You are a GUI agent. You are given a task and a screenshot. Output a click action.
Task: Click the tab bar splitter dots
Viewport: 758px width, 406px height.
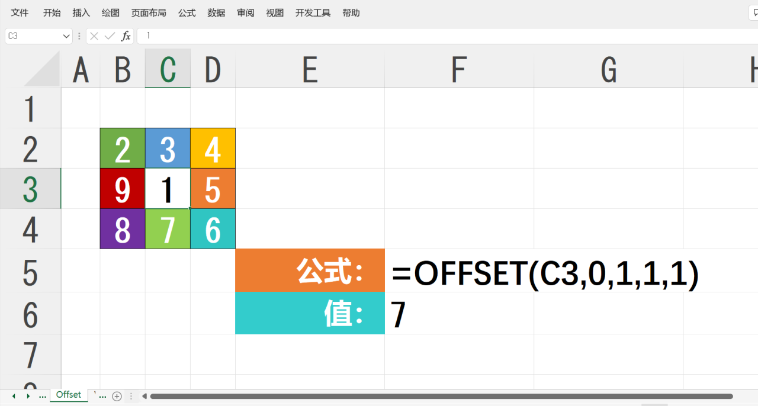pos(131,396)
